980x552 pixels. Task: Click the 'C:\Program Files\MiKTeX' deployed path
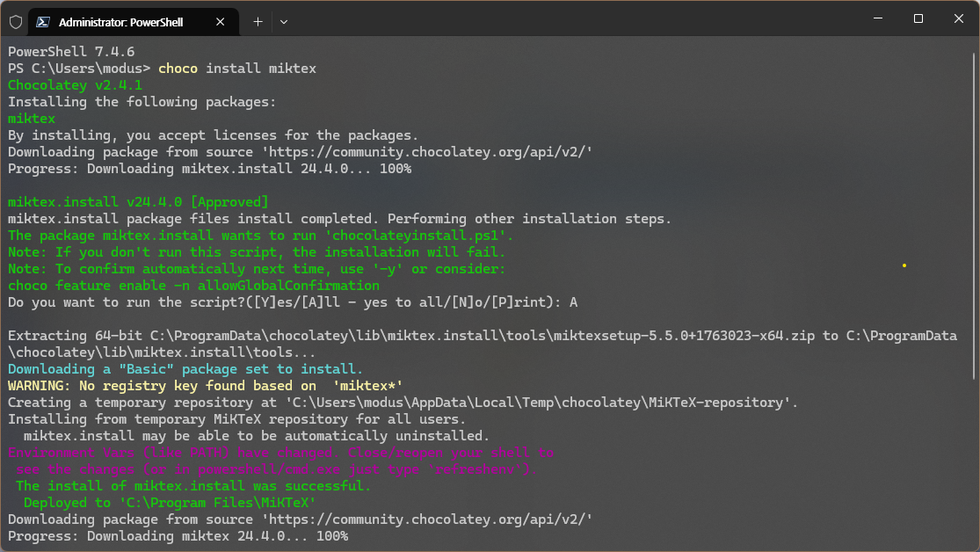(217, 503)
